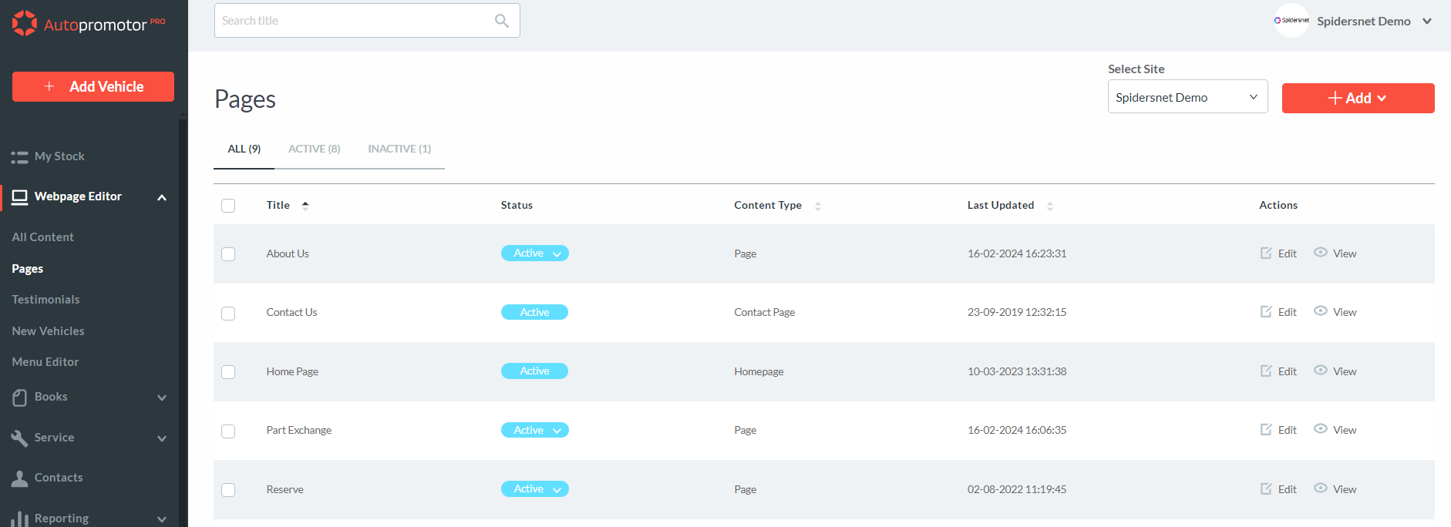Switch to the INACTIVE (1) tab
Image resolution: width=1451 pixels, height=527 pixels.
(x=399, y=149)
